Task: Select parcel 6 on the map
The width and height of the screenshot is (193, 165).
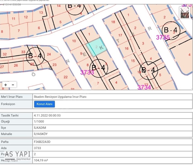Action: pos(39,28)
